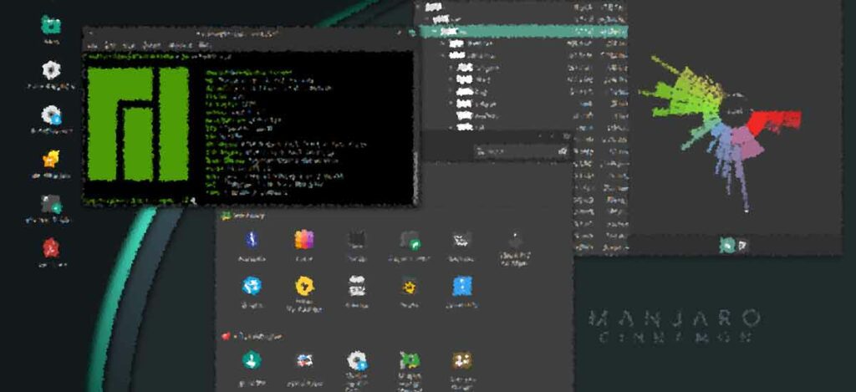Viewport: 856px width, 392px height.
Task: Click the clear icon inside the search field
Action: [562, 151]
